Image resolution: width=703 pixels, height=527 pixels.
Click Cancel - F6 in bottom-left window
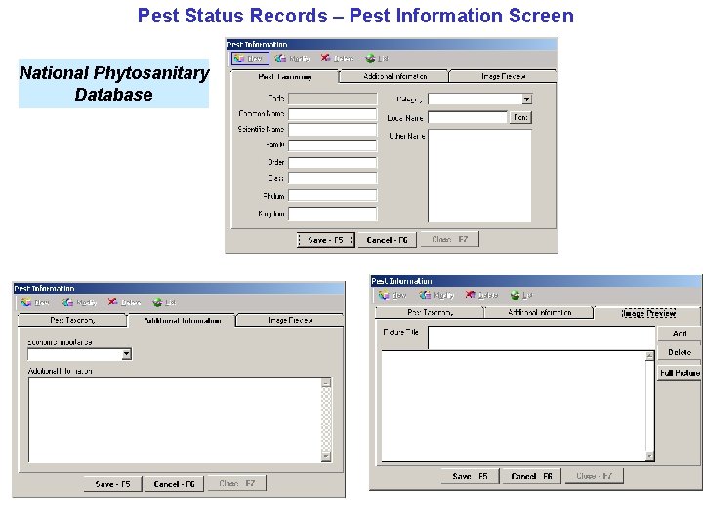[174, 484]
